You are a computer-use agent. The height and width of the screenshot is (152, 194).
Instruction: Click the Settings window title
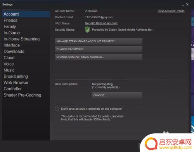pyautogui.click(x=7, y=5)
